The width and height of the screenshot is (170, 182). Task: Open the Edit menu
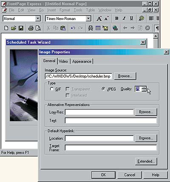coord(21,10)
